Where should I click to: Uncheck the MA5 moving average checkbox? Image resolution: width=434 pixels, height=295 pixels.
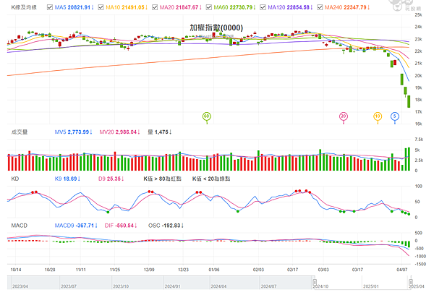[50, 7]
